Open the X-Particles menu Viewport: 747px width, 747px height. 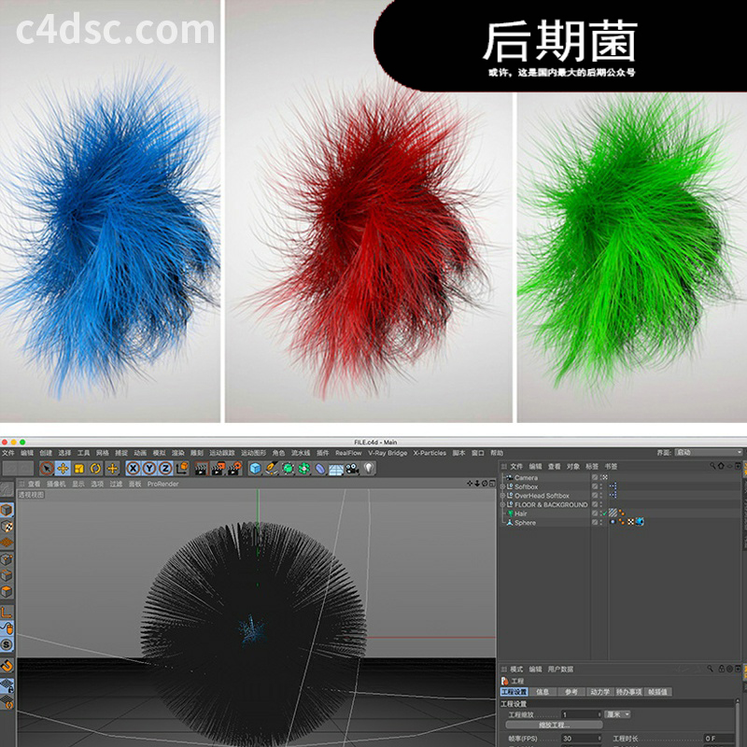coord(430,453)
